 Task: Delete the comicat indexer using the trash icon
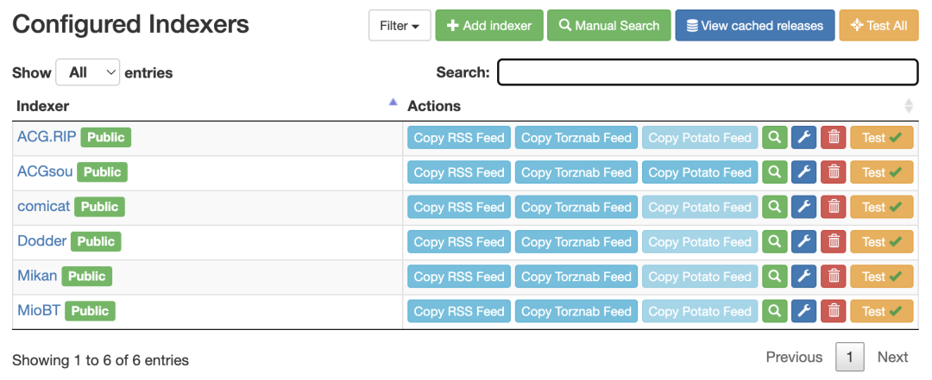(834, 207)
